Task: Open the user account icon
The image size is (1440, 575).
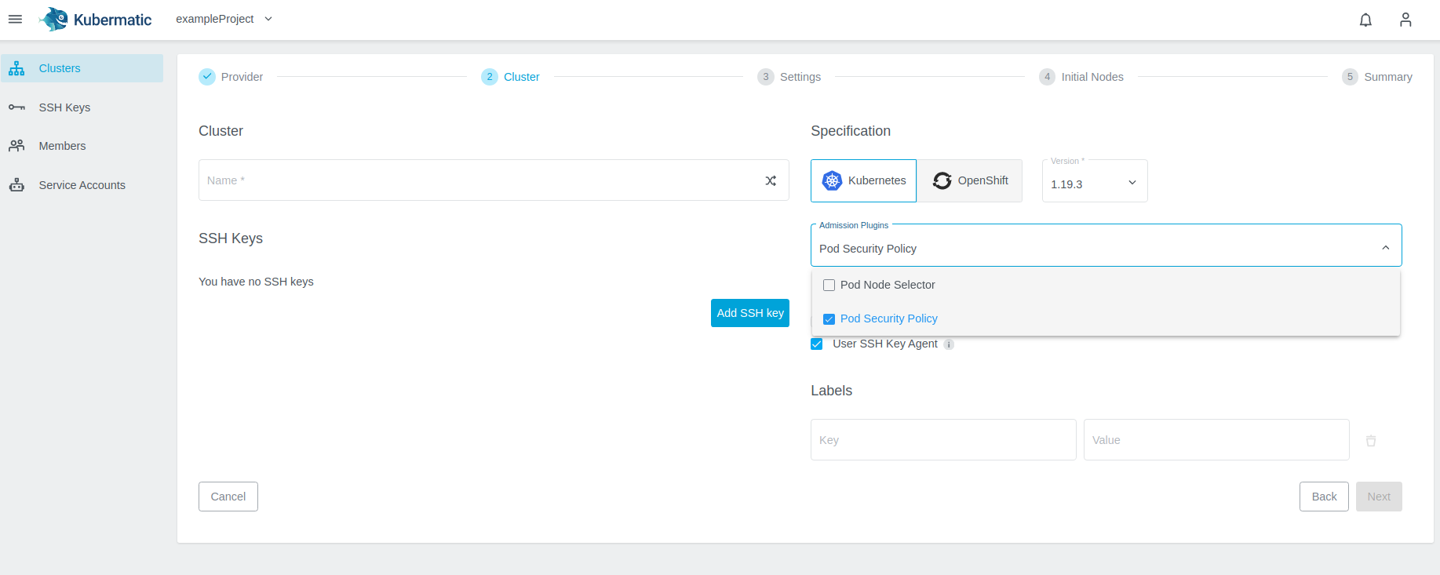Action: point(1405,20)
